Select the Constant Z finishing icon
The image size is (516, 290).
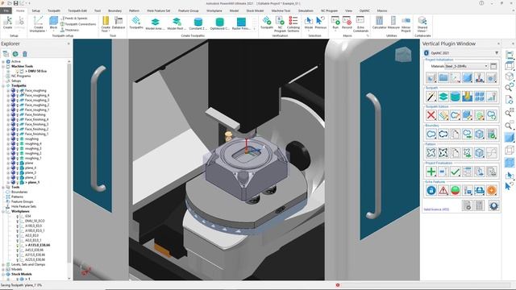pyautogui.click(x=198, y=23)
